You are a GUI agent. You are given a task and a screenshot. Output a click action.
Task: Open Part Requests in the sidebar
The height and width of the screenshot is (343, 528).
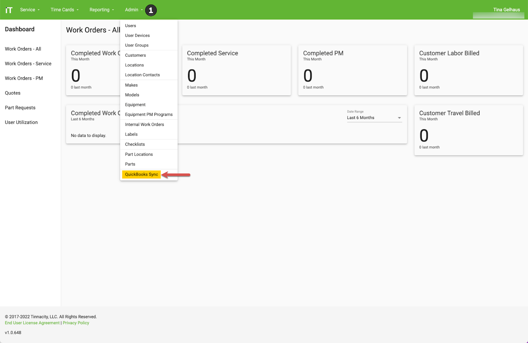coord(20,108)
